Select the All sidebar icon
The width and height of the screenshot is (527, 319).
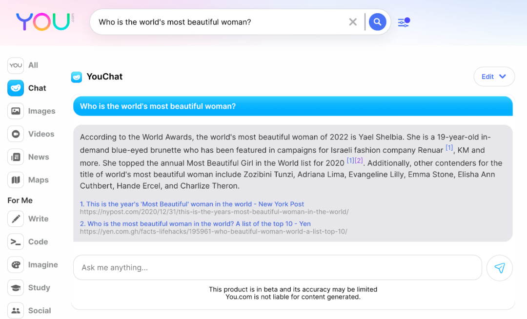coord(16,65)
